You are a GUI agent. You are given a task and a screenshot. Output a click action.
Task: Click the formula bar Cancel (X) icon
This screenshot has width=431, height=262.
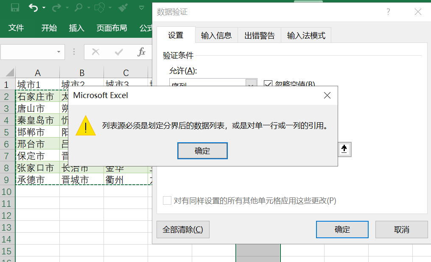coord(95,52)
